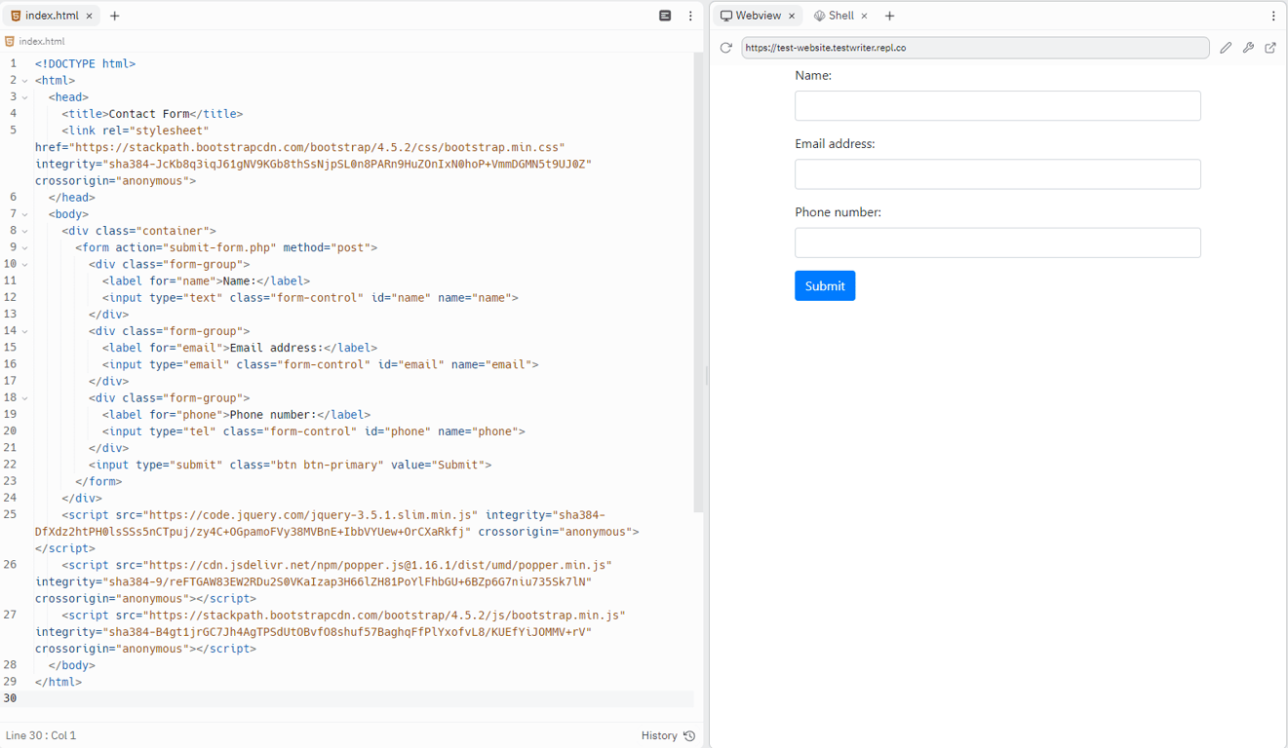This screenshot has height=748, width=1288.
Task: Open devtools using the wrench icon
Action: tap(1248, 47)
